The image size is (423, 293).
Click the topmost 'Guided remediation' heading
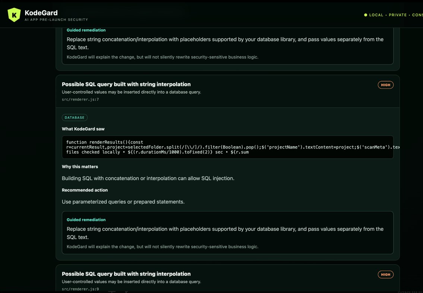86,30
